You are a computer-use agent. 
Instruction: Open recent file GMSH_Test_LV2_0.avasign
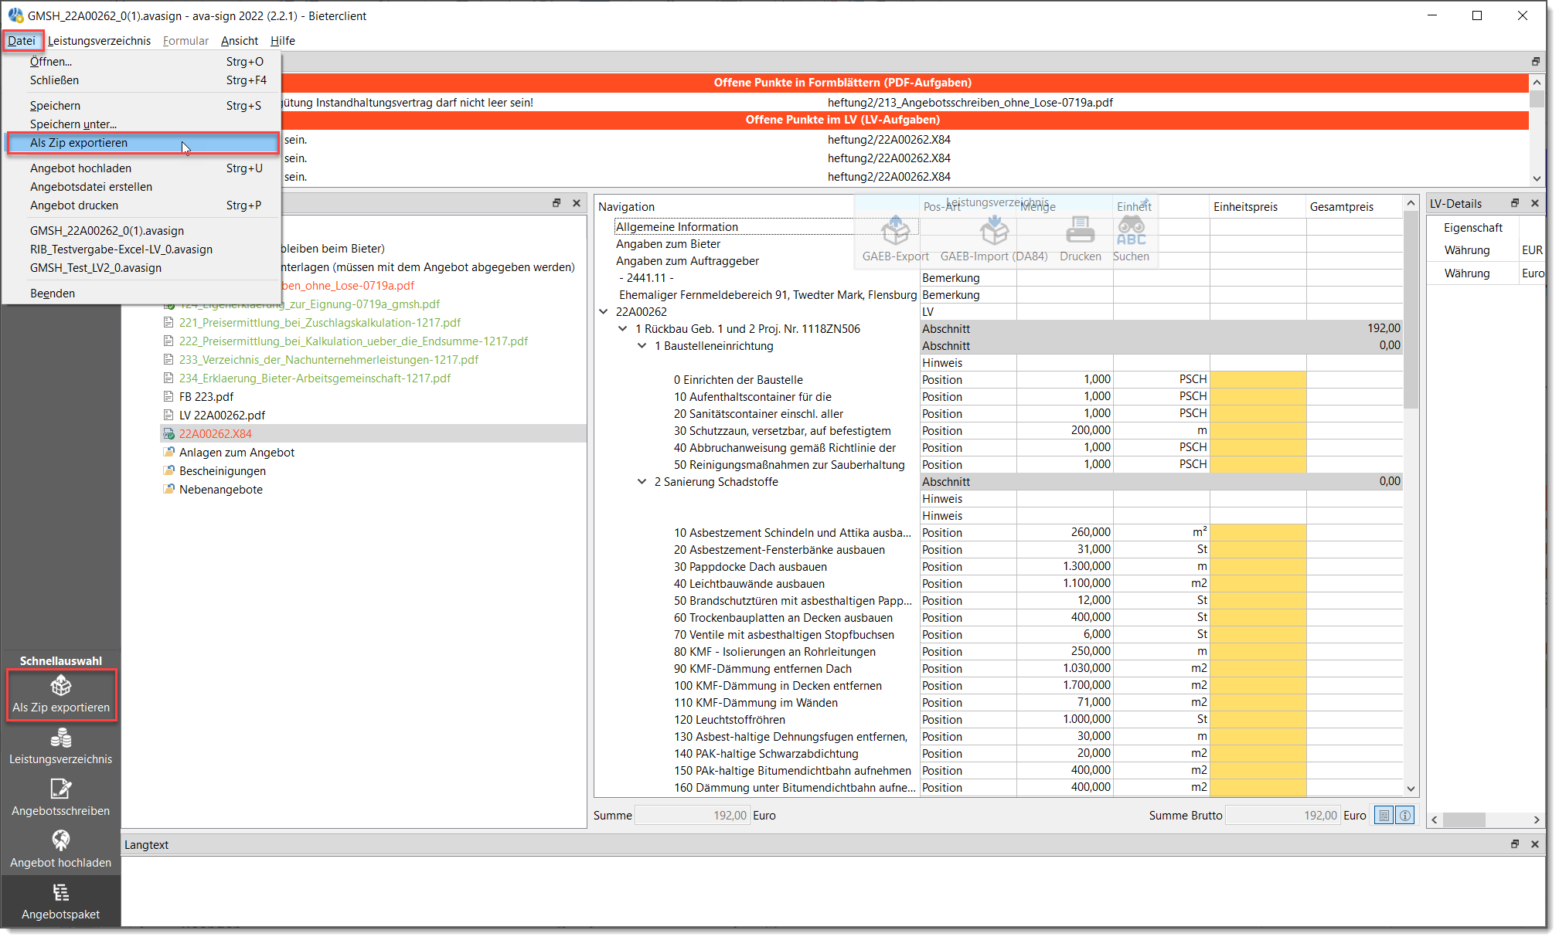click(143, 268)
